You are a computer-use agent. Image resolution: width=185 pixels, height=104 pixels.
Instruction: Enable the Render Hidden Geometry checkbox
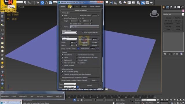coord(77,55)
